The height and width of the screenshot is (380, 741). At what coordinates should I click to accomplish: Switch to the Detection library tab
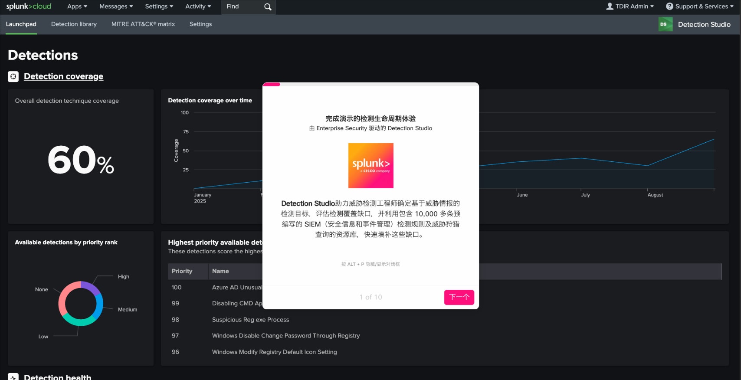[x=74, y=24]
